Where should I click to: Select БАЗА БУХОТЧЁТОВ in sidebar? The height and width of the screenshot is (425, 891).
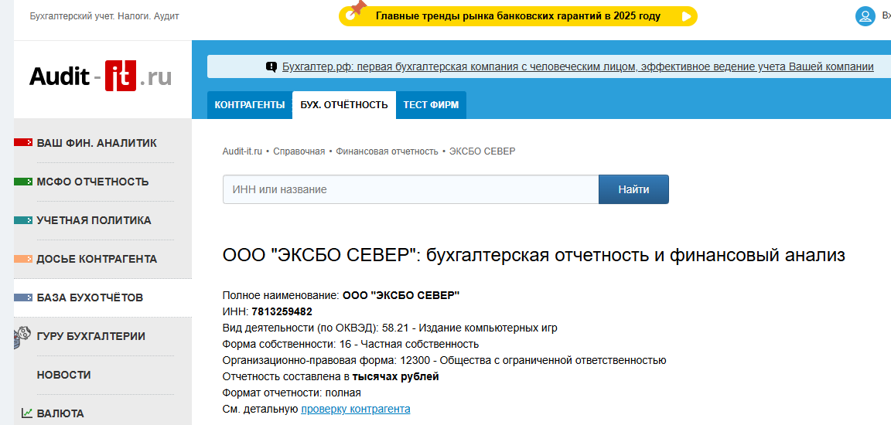point(90,297)
